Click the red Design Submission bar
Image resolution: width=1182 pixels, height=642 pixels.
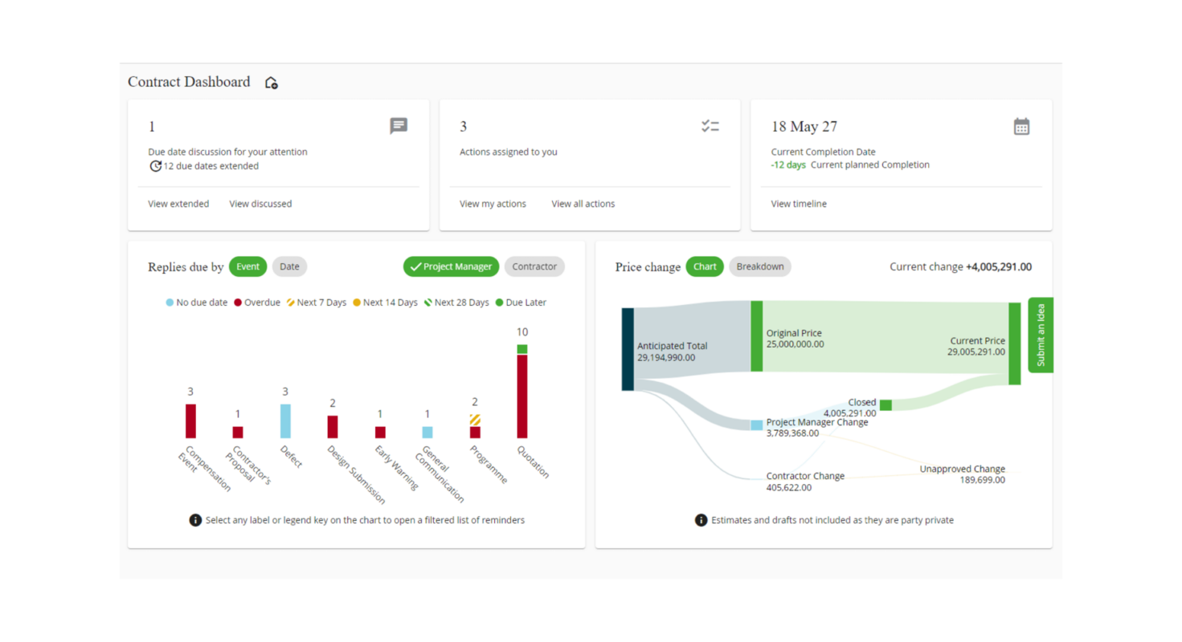pyautogui.click(x=333, y=427)
